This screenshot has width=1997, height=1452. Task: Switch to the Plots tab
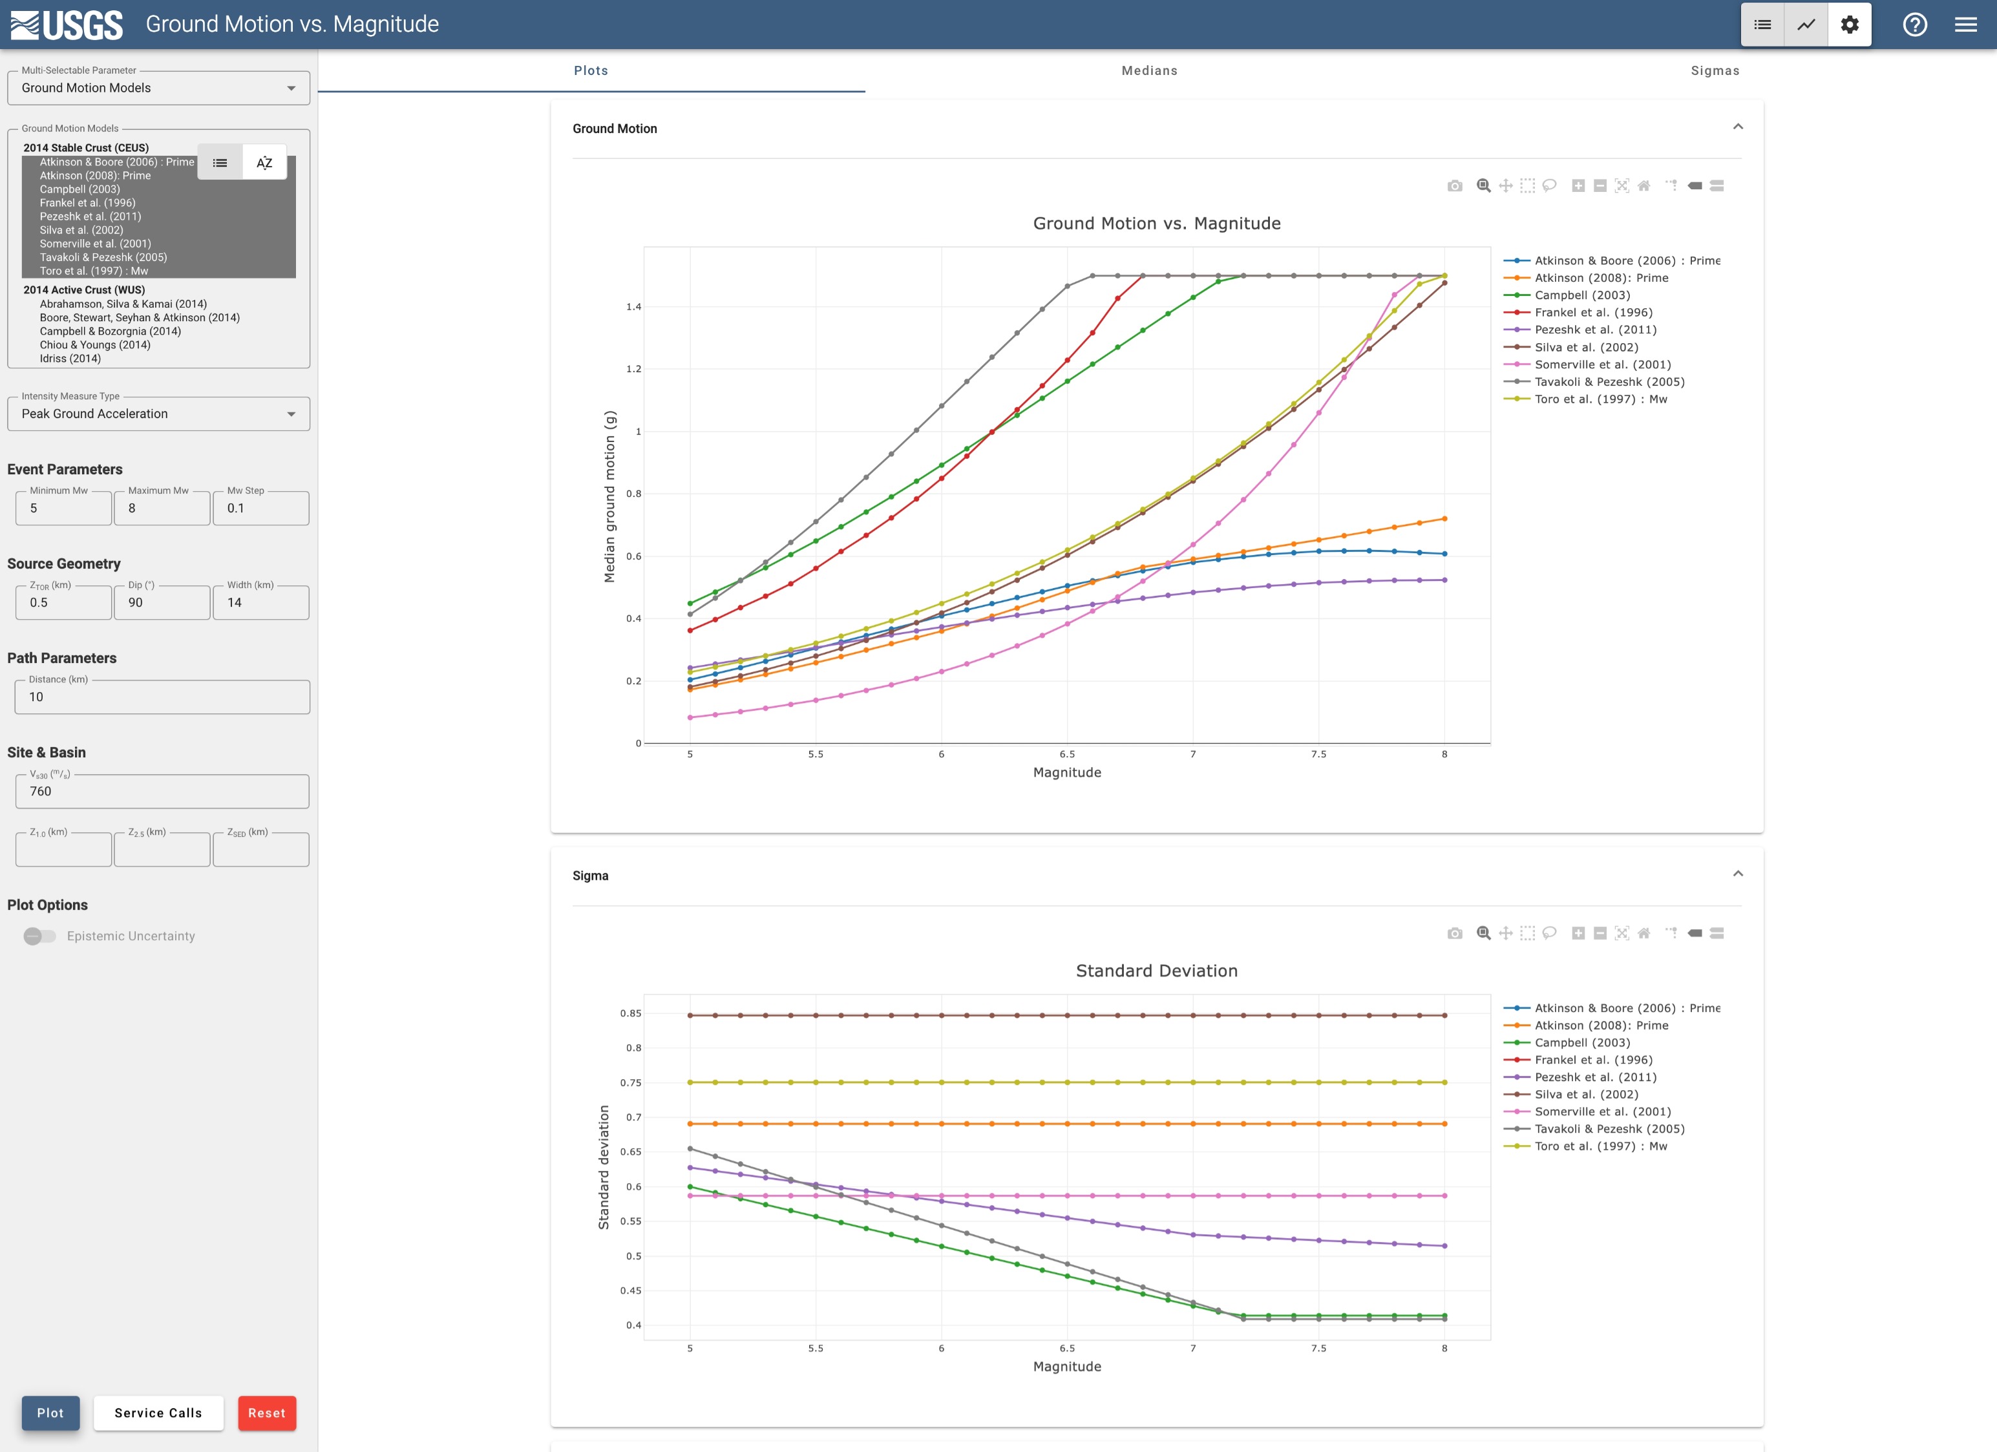591,70
